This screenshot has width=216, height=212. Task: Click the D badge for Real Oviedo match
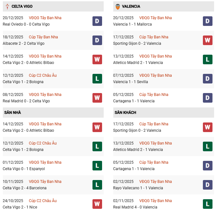click(x=97, y=21)
